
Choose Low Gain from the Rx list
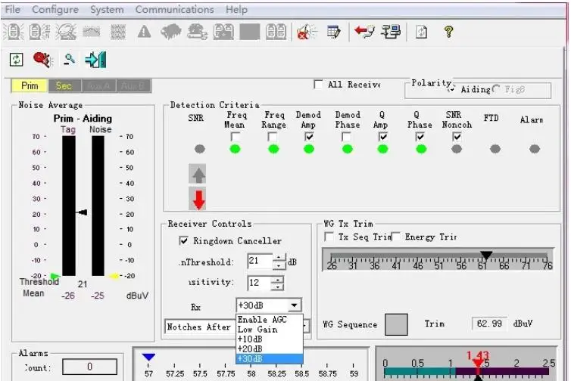[269, 330]
